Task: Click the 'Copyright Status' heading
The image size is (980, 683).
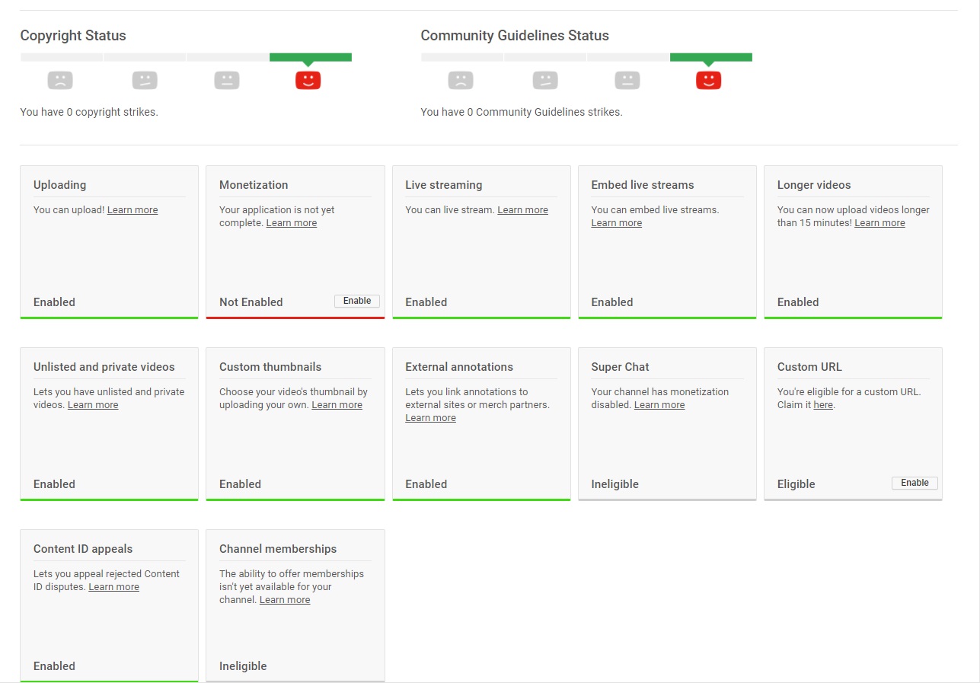Action: click(73, 36)
